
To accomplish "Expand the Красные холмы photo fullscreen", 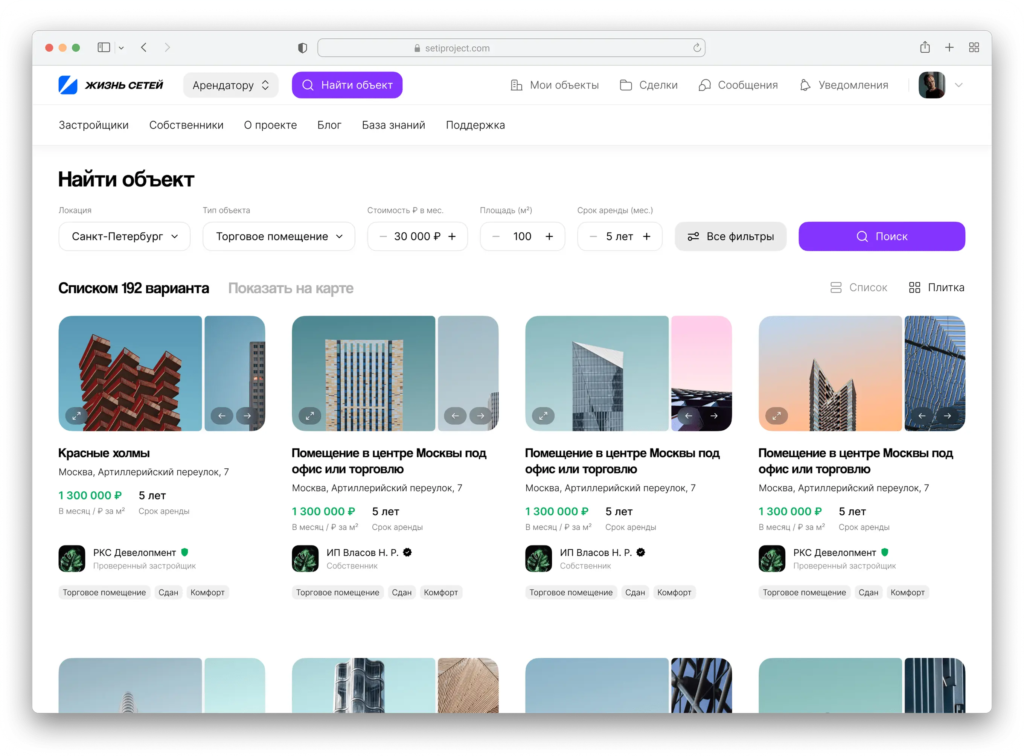I will tap(76, 416).
